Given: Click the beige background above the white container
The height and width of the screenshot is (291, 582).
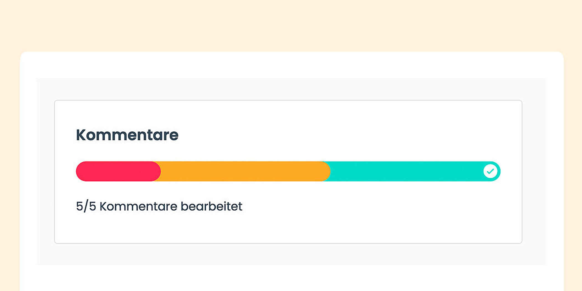Looking at the screenshot, I should coord(291,25).
